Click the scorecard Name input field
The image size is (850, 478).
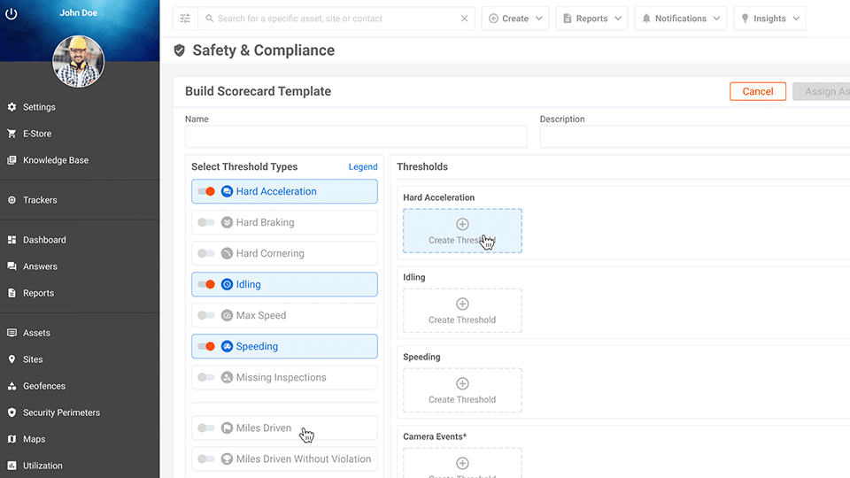(356, 136)
